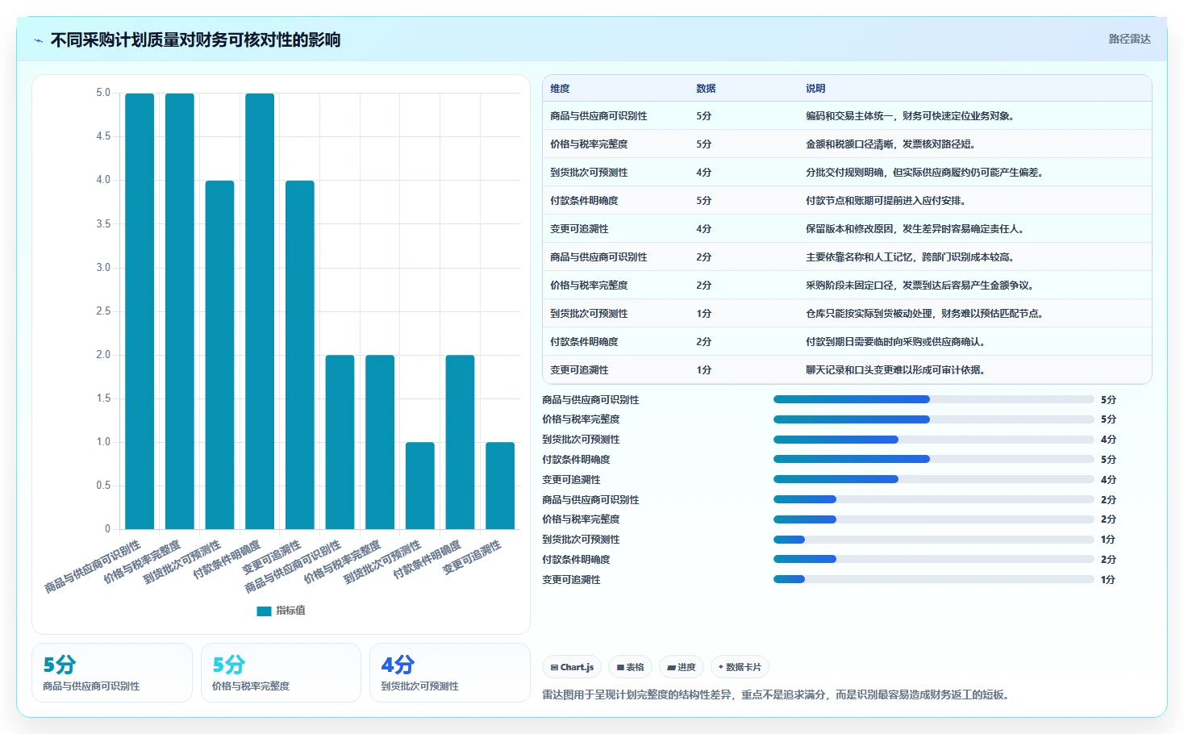Click the cell '金额和税额口径清晰，发票核对路径短。'
Screen dimensions: 1184x734
tap(890, 144)
